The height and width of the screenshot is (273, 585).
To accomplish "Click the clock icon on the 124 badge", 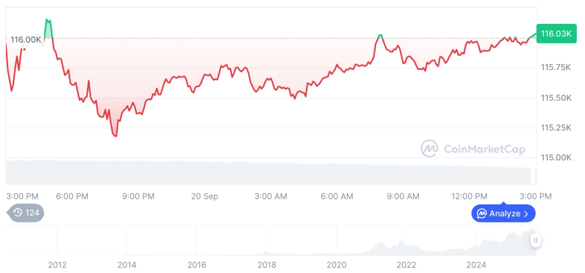I will (18, 212).
